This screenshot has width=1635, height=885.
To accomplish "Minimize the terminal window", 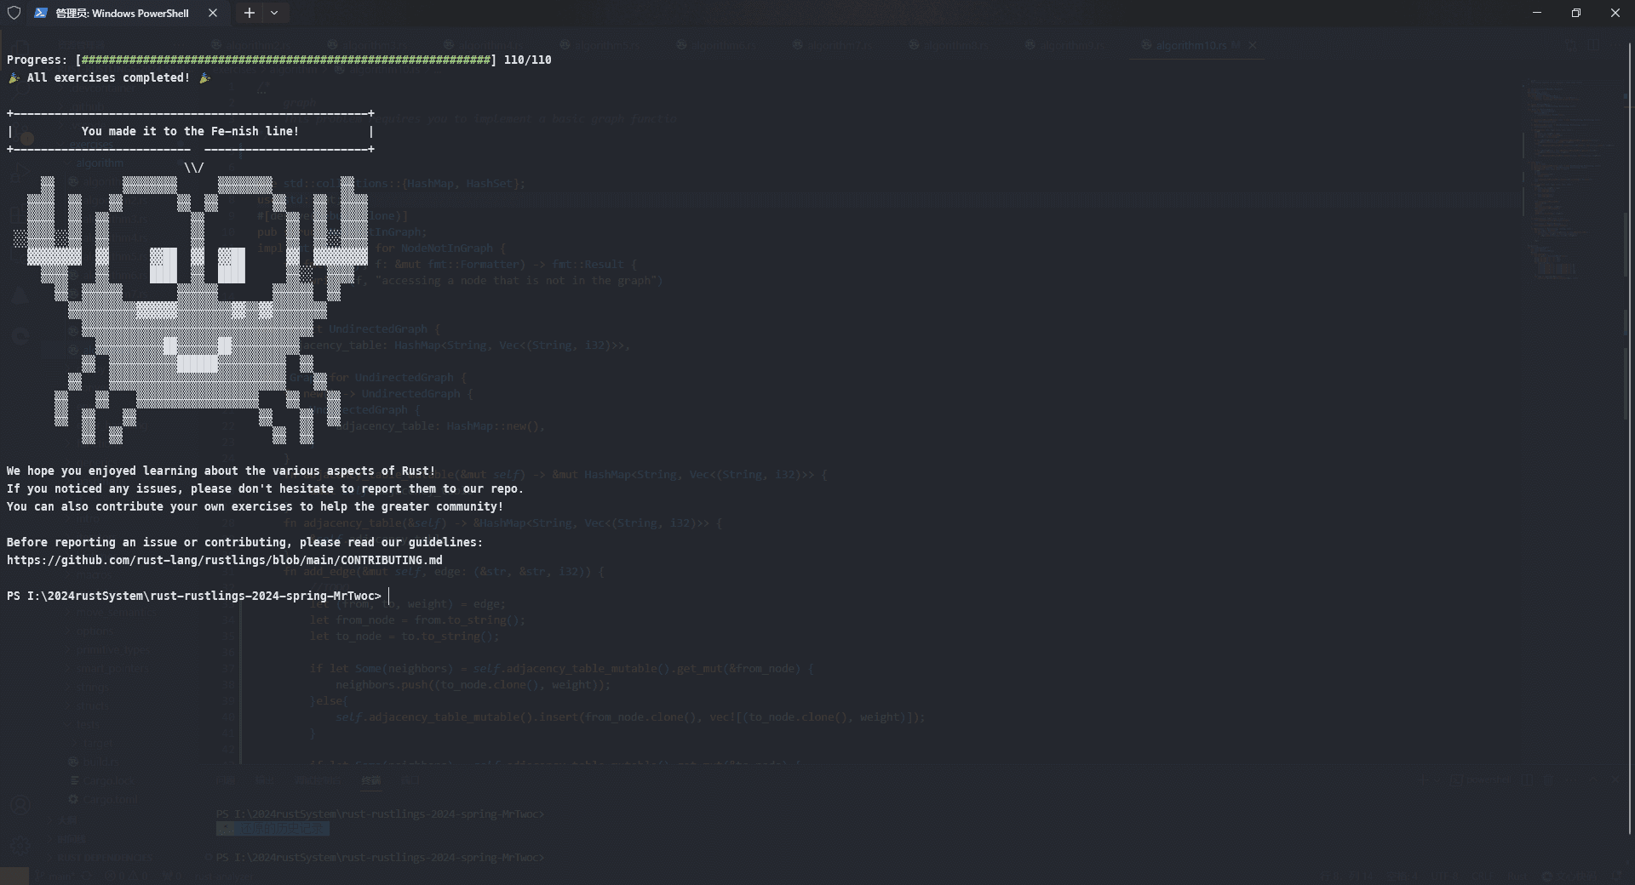I will pyautogui.click(x=1537, y=13).
